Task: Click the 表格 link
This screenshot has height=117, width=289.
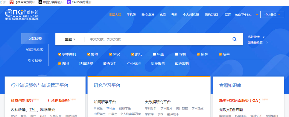Action: (x=160, y=114)
